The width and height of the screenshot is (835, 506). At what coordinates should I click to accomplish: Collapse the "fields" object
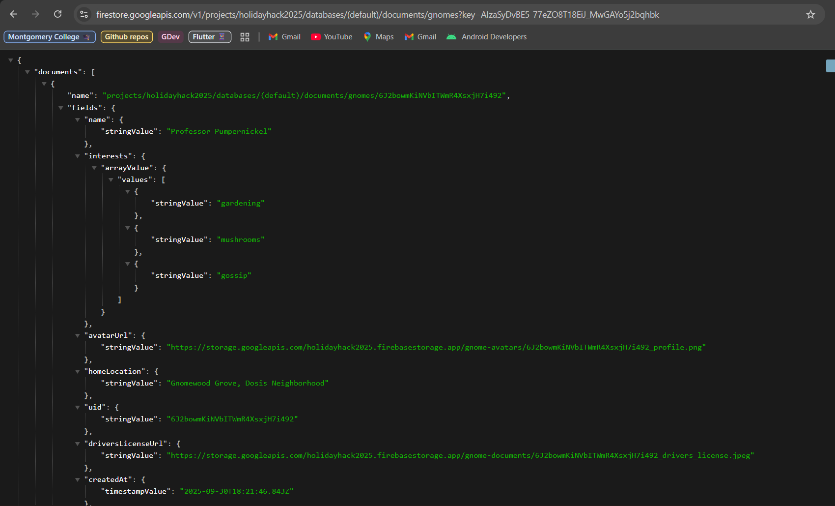61,108
